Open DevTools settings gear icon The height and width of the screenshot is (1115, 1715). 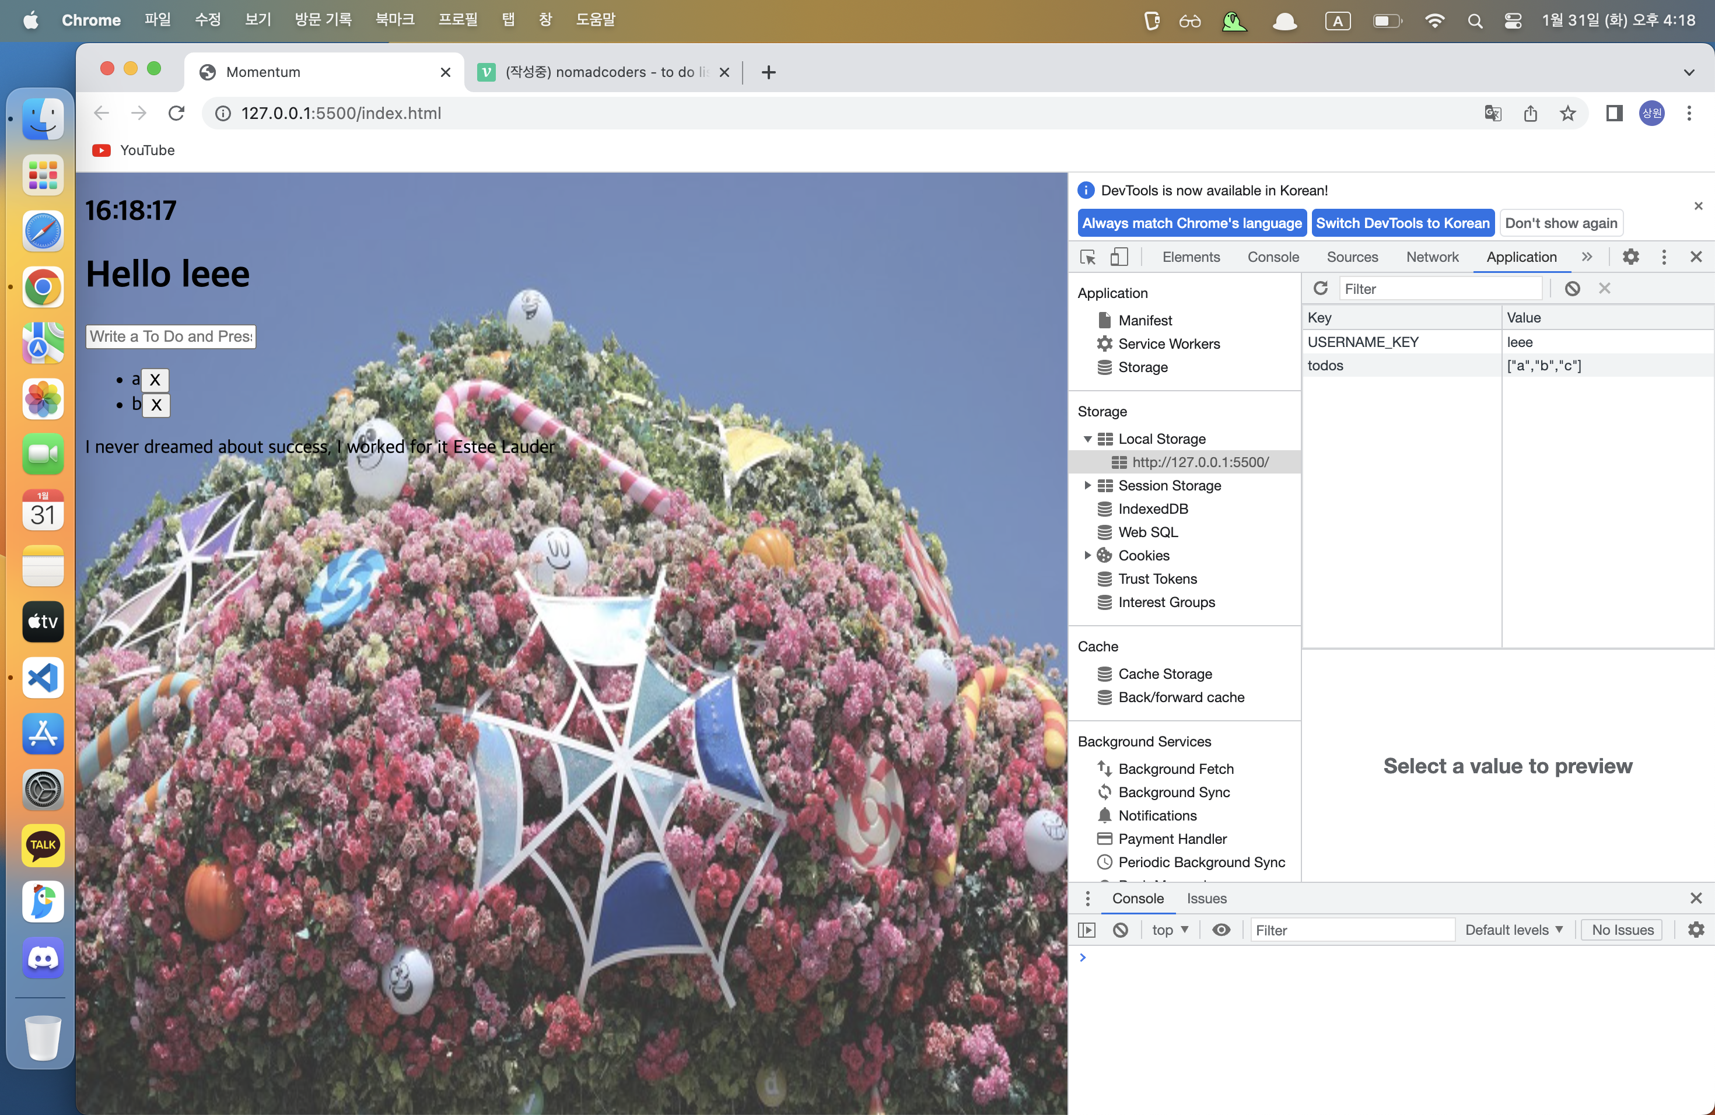tap(1630, 257)
